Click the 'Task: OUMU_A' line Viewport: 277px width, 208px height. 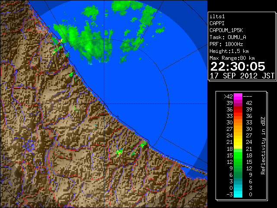(228, 37)
